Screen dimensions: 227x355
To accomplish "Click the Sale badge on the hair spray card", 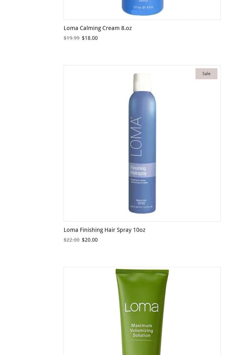I will [206, 74].
